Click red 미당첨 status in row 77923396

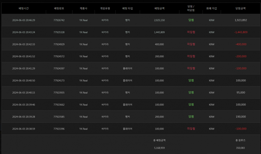point(191,129)
